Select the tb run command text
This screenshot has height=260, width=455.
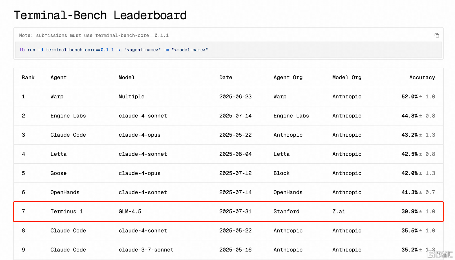(x=113, y=50)
